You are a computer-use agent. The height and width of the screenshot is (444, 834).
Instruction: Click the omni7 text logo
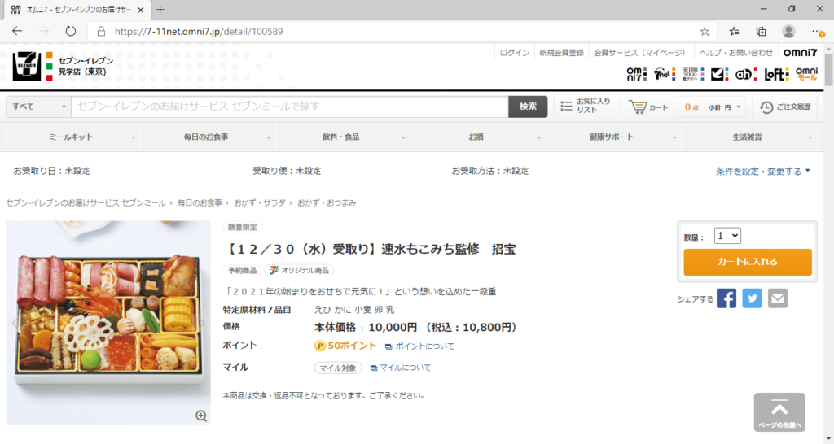(x=800, y=53)
